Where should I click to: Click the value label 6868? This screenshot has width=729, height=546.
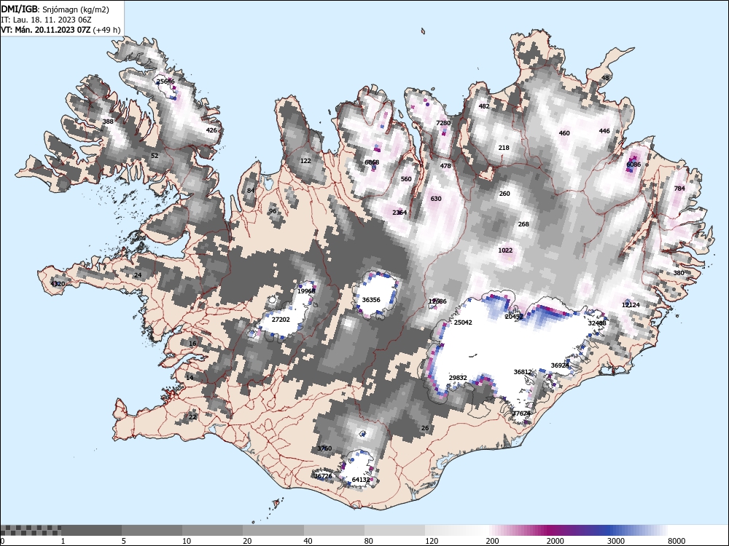[372, 162]
